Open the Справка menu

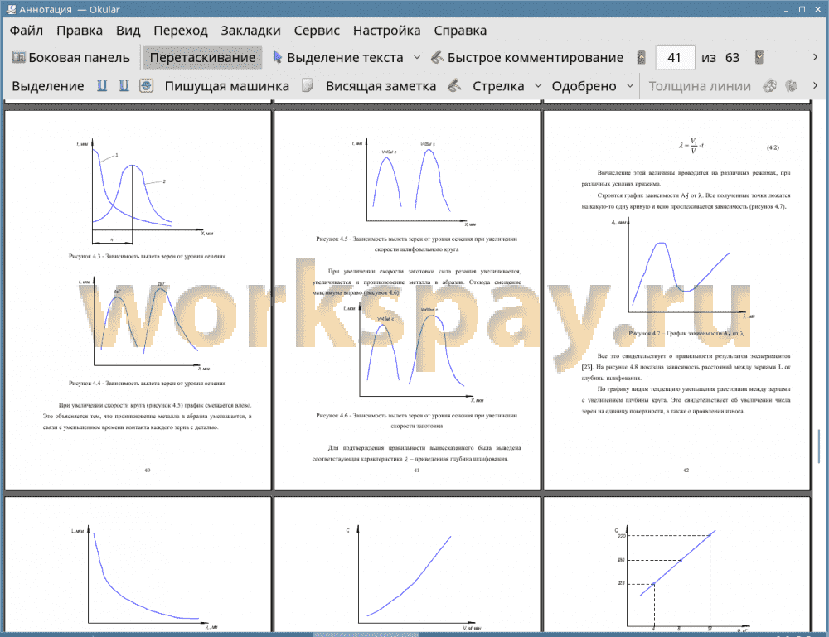tap(460, 31)
